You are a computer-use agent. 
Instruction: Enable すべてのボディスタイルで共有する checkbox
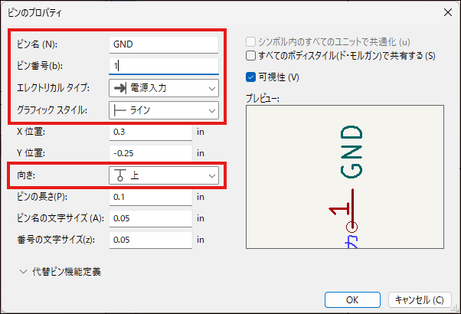[x=251, y=56]
